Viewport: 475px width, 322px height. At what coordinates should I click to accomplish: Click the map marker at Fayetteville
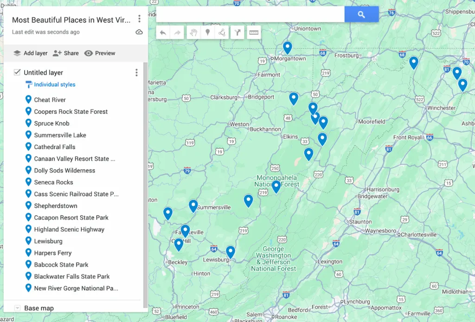pos(186,231)
